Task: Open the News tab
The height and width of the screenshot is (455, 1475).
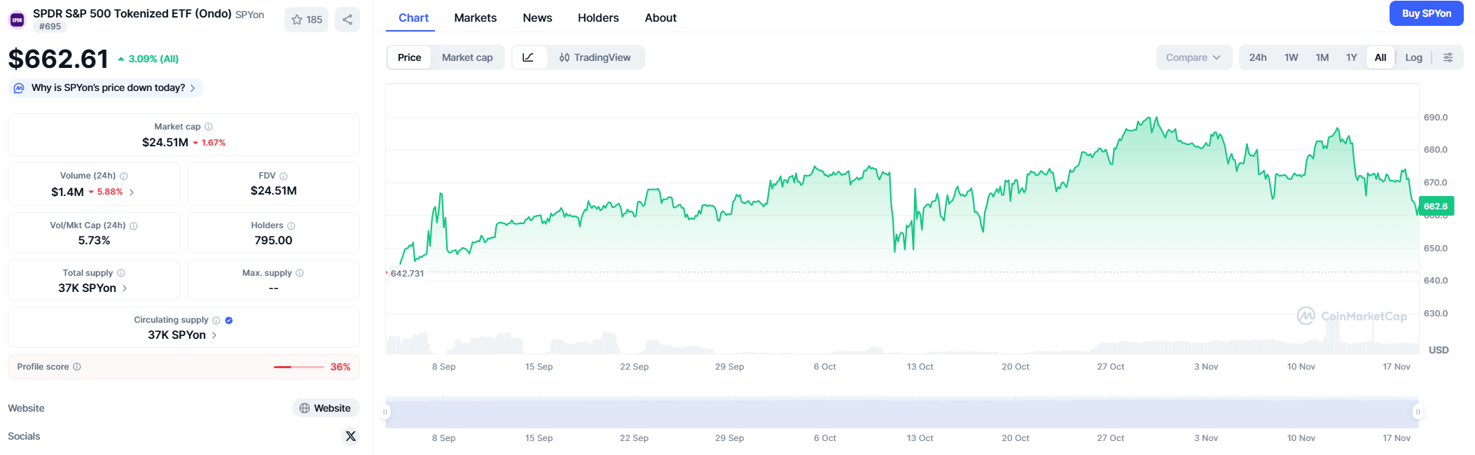Action: click(x=537, y=17)
